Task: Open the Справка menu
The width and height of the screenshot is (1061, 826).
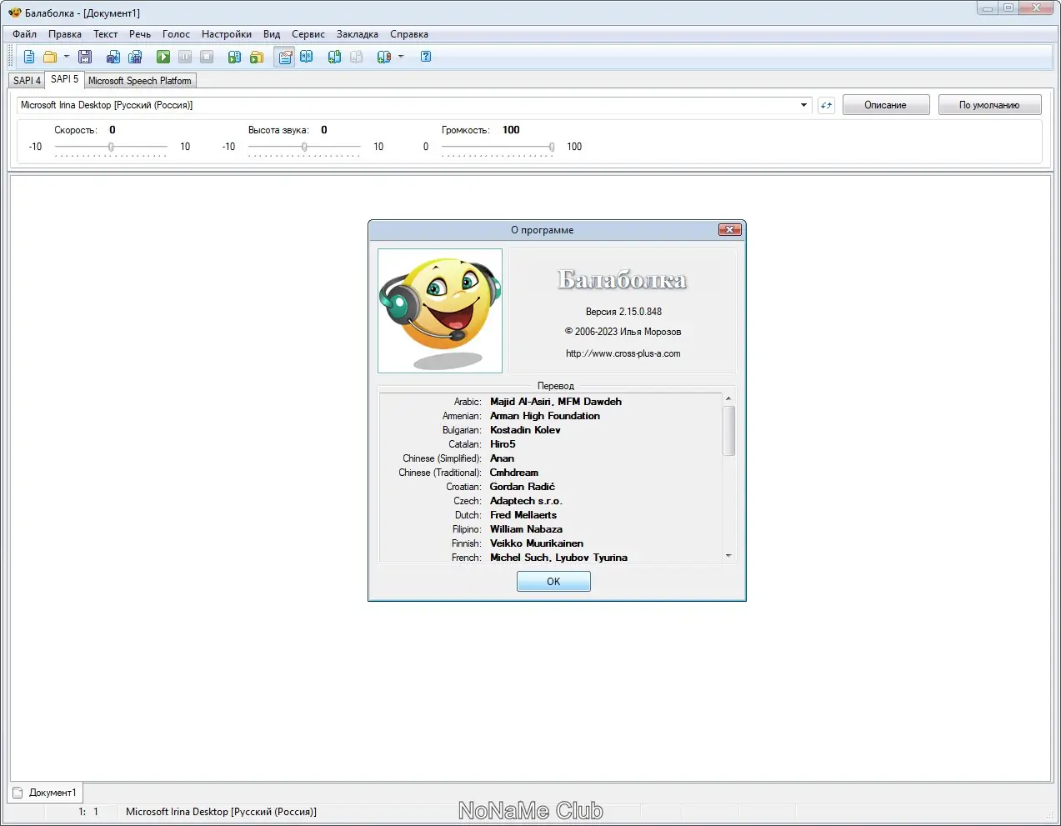Action: (x=409, y=34)
